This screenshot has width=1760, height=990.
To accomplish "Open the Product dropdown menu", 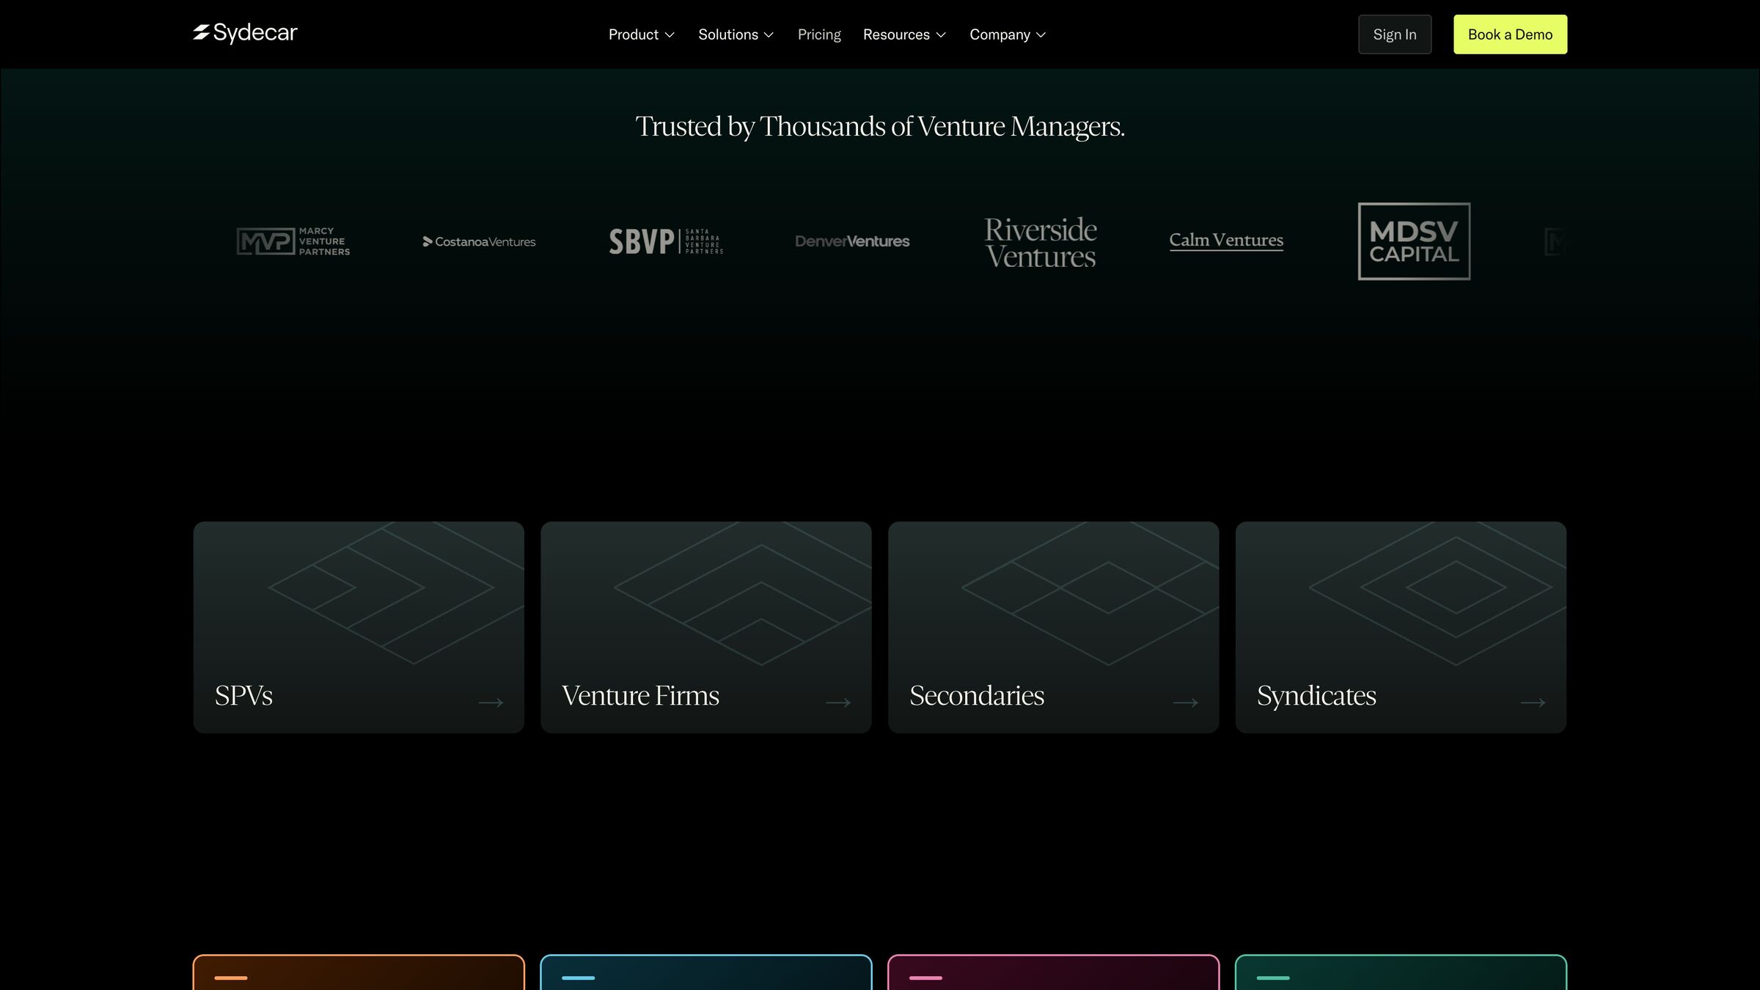I will click(641, 34).
